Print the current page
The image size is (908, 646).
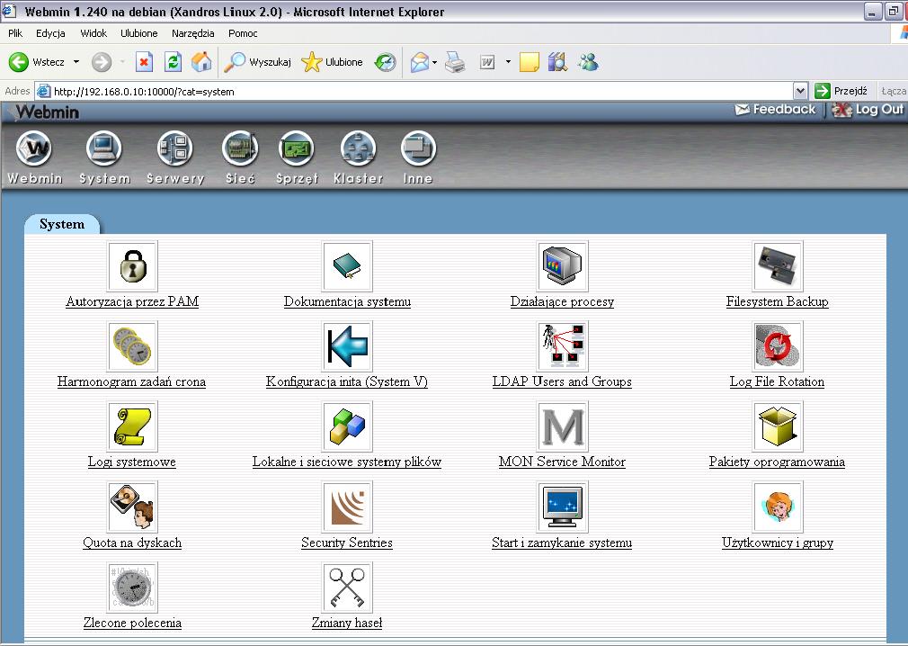455,62
